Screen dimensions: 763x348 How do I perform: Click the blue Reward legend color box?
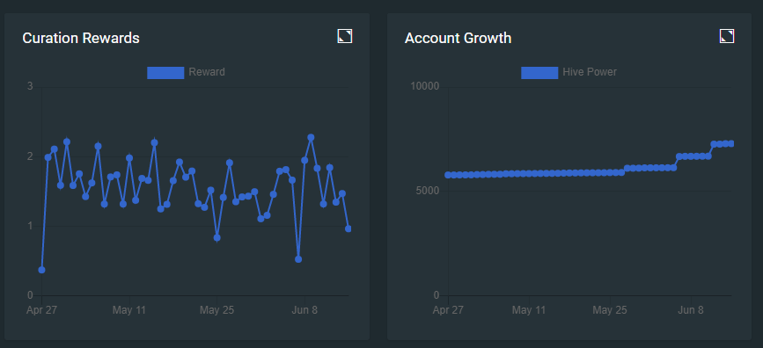coord(165,72)
